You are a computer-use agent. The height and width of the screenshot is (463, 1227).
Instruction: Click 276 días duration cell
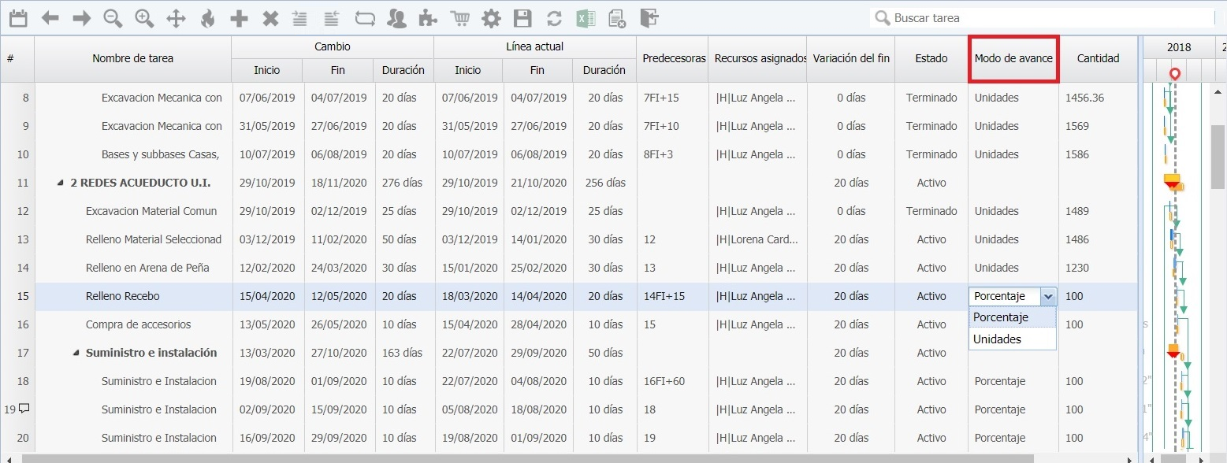402,183
